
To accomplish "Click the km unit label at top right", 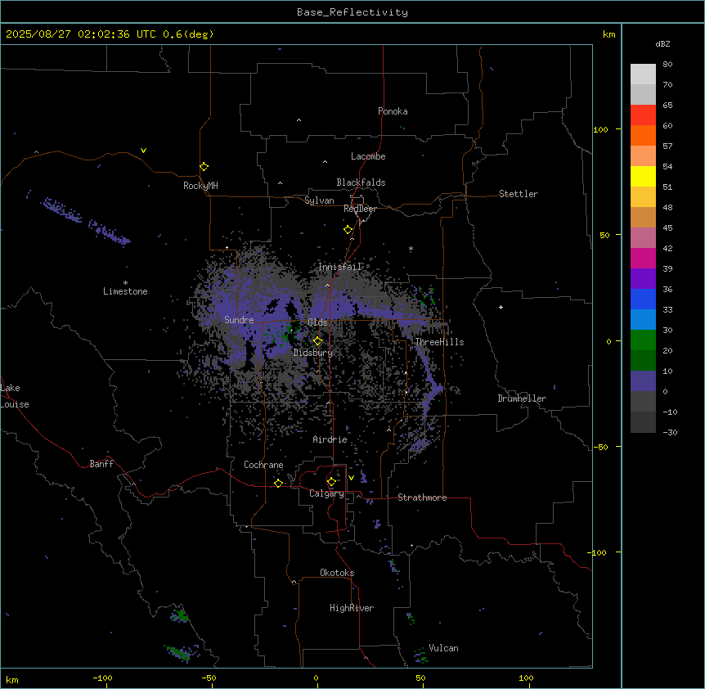I will click(x=609, y=34).
